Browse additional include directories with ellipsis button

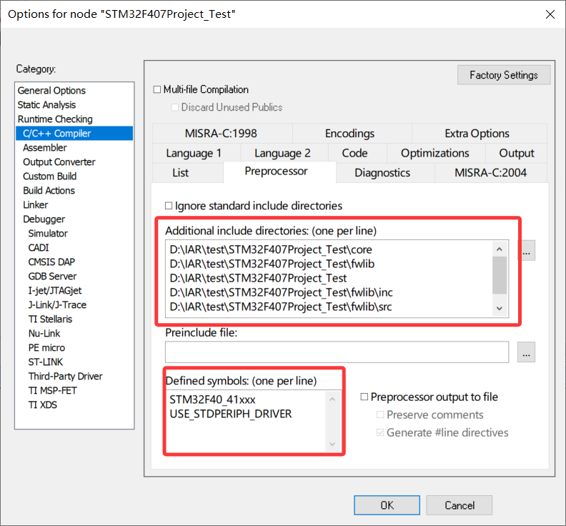coord(526,251)
